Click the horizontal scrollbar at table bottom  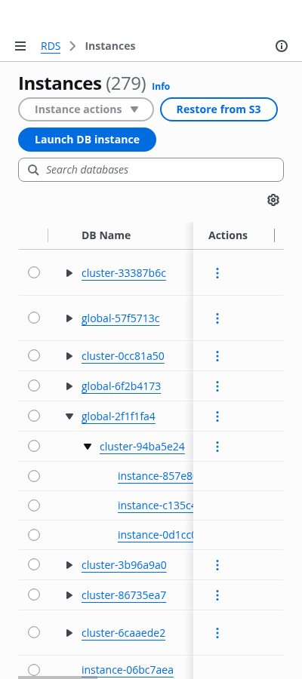(57, 677)
